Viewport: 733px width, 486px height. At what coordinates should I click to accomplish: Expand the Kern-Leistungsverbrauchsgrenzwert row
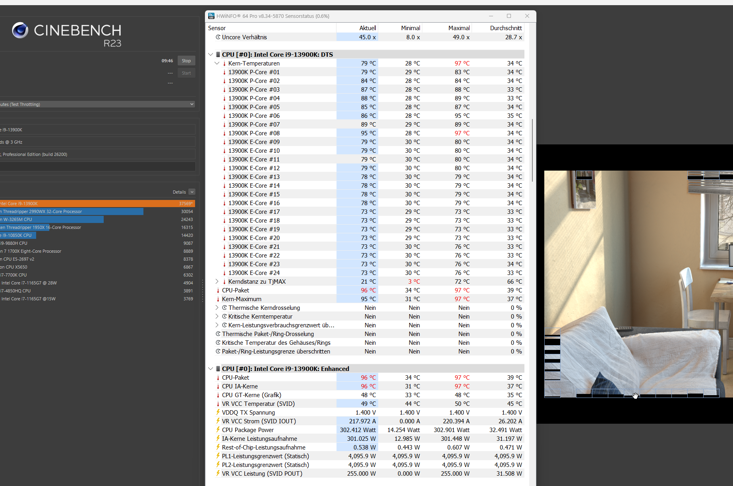tap(217, 325)
